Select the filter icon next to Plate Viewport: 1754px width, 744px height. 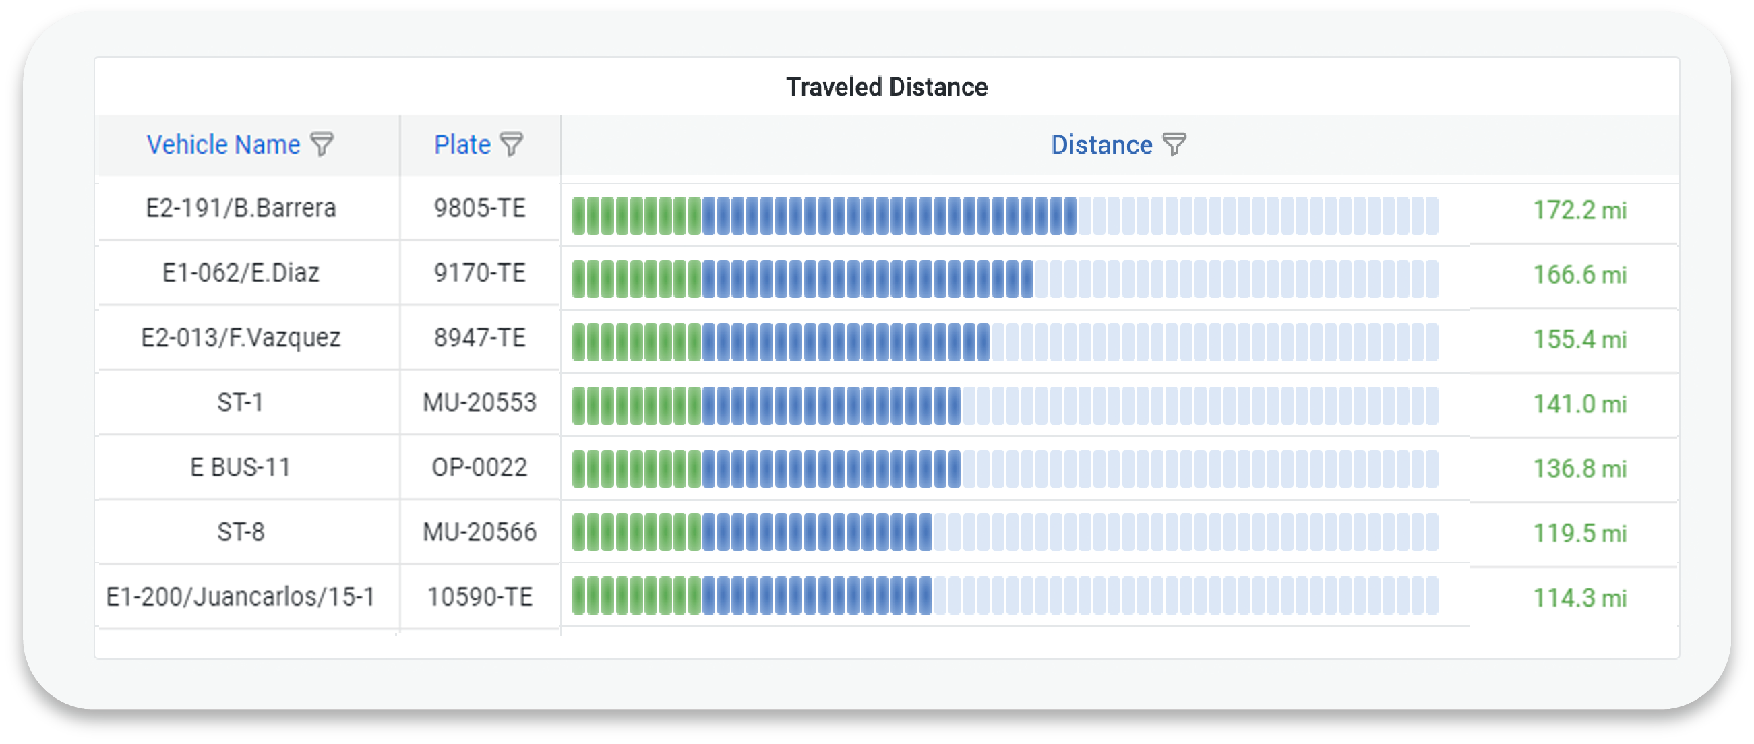[512, 144]
